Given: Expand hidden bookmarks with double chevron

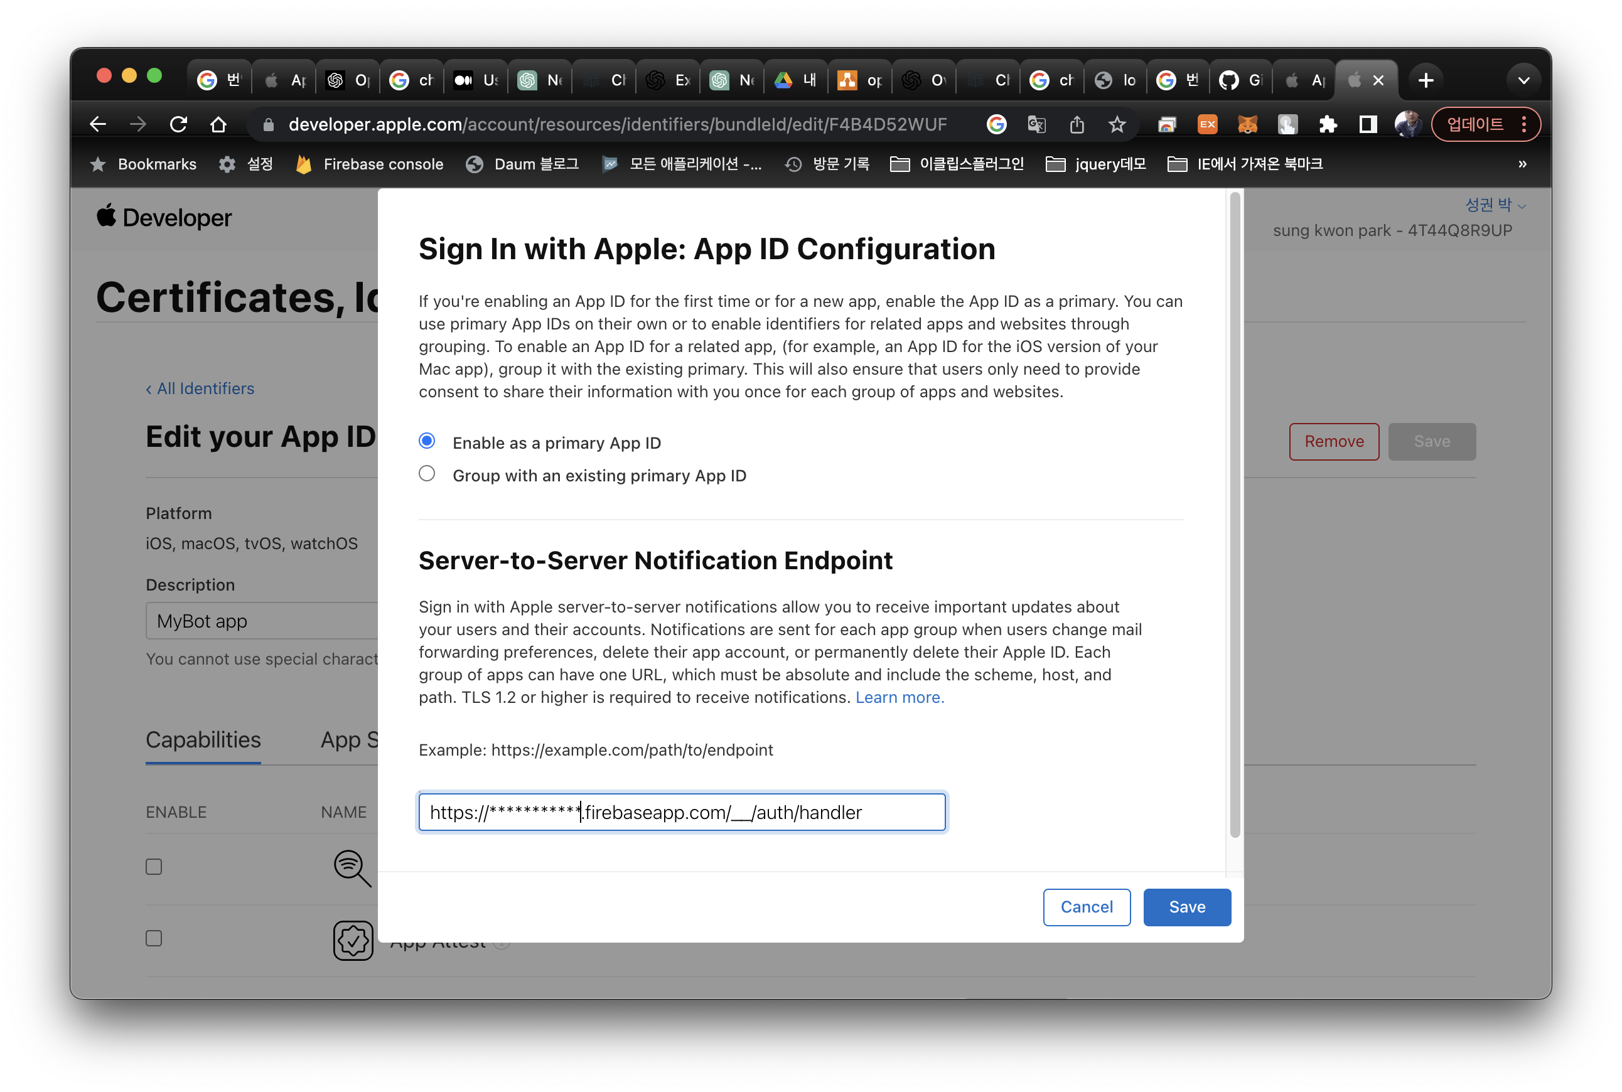Looking at the screenshot, I should 1522,164.
